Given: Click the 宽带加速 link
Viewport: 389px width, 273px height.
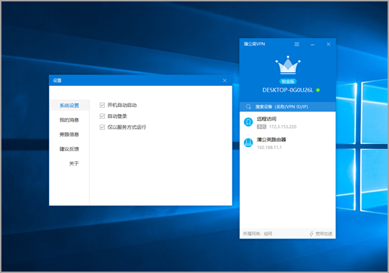Looking at the screenshot, I should 323,234.
